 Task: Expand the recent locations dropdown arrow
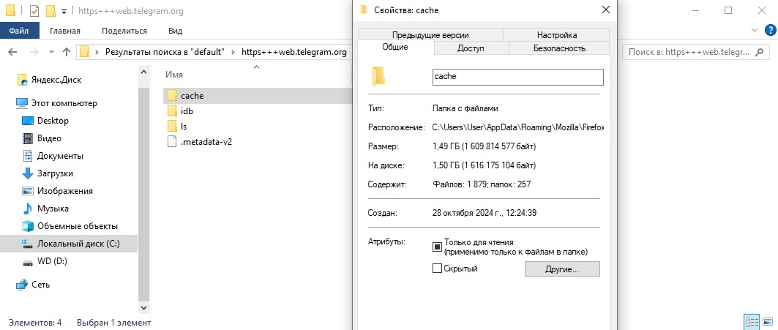51,52
